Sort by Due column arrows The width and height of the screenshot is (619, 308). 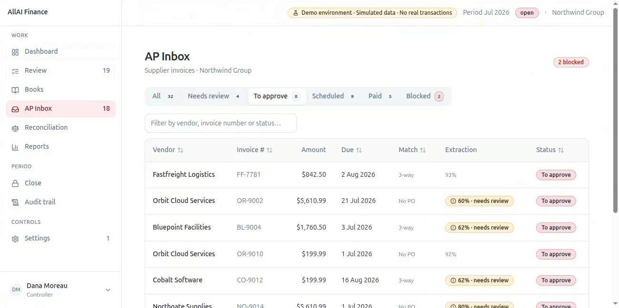pos(359,150)
